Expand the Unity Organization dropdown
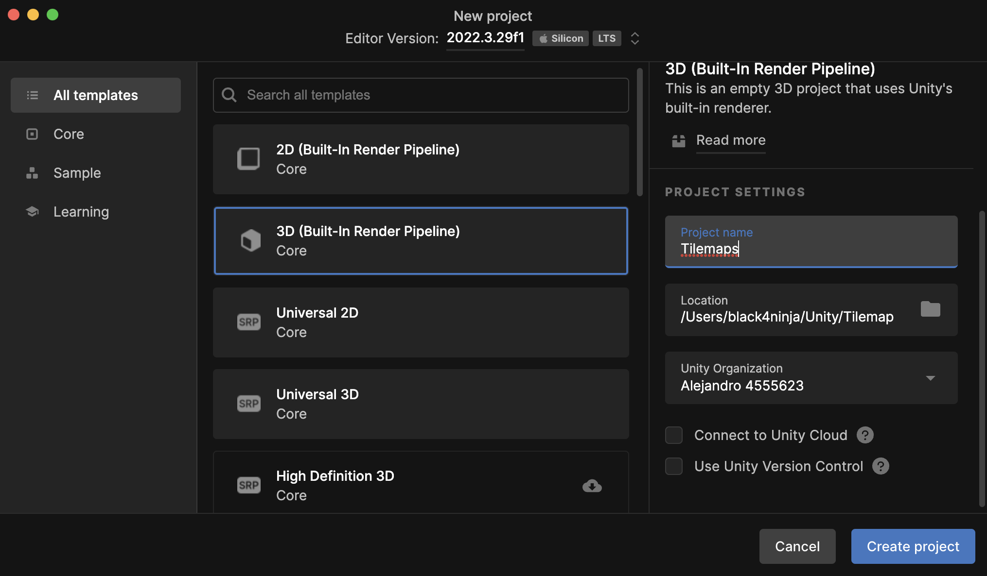 [x=930, y=378]
